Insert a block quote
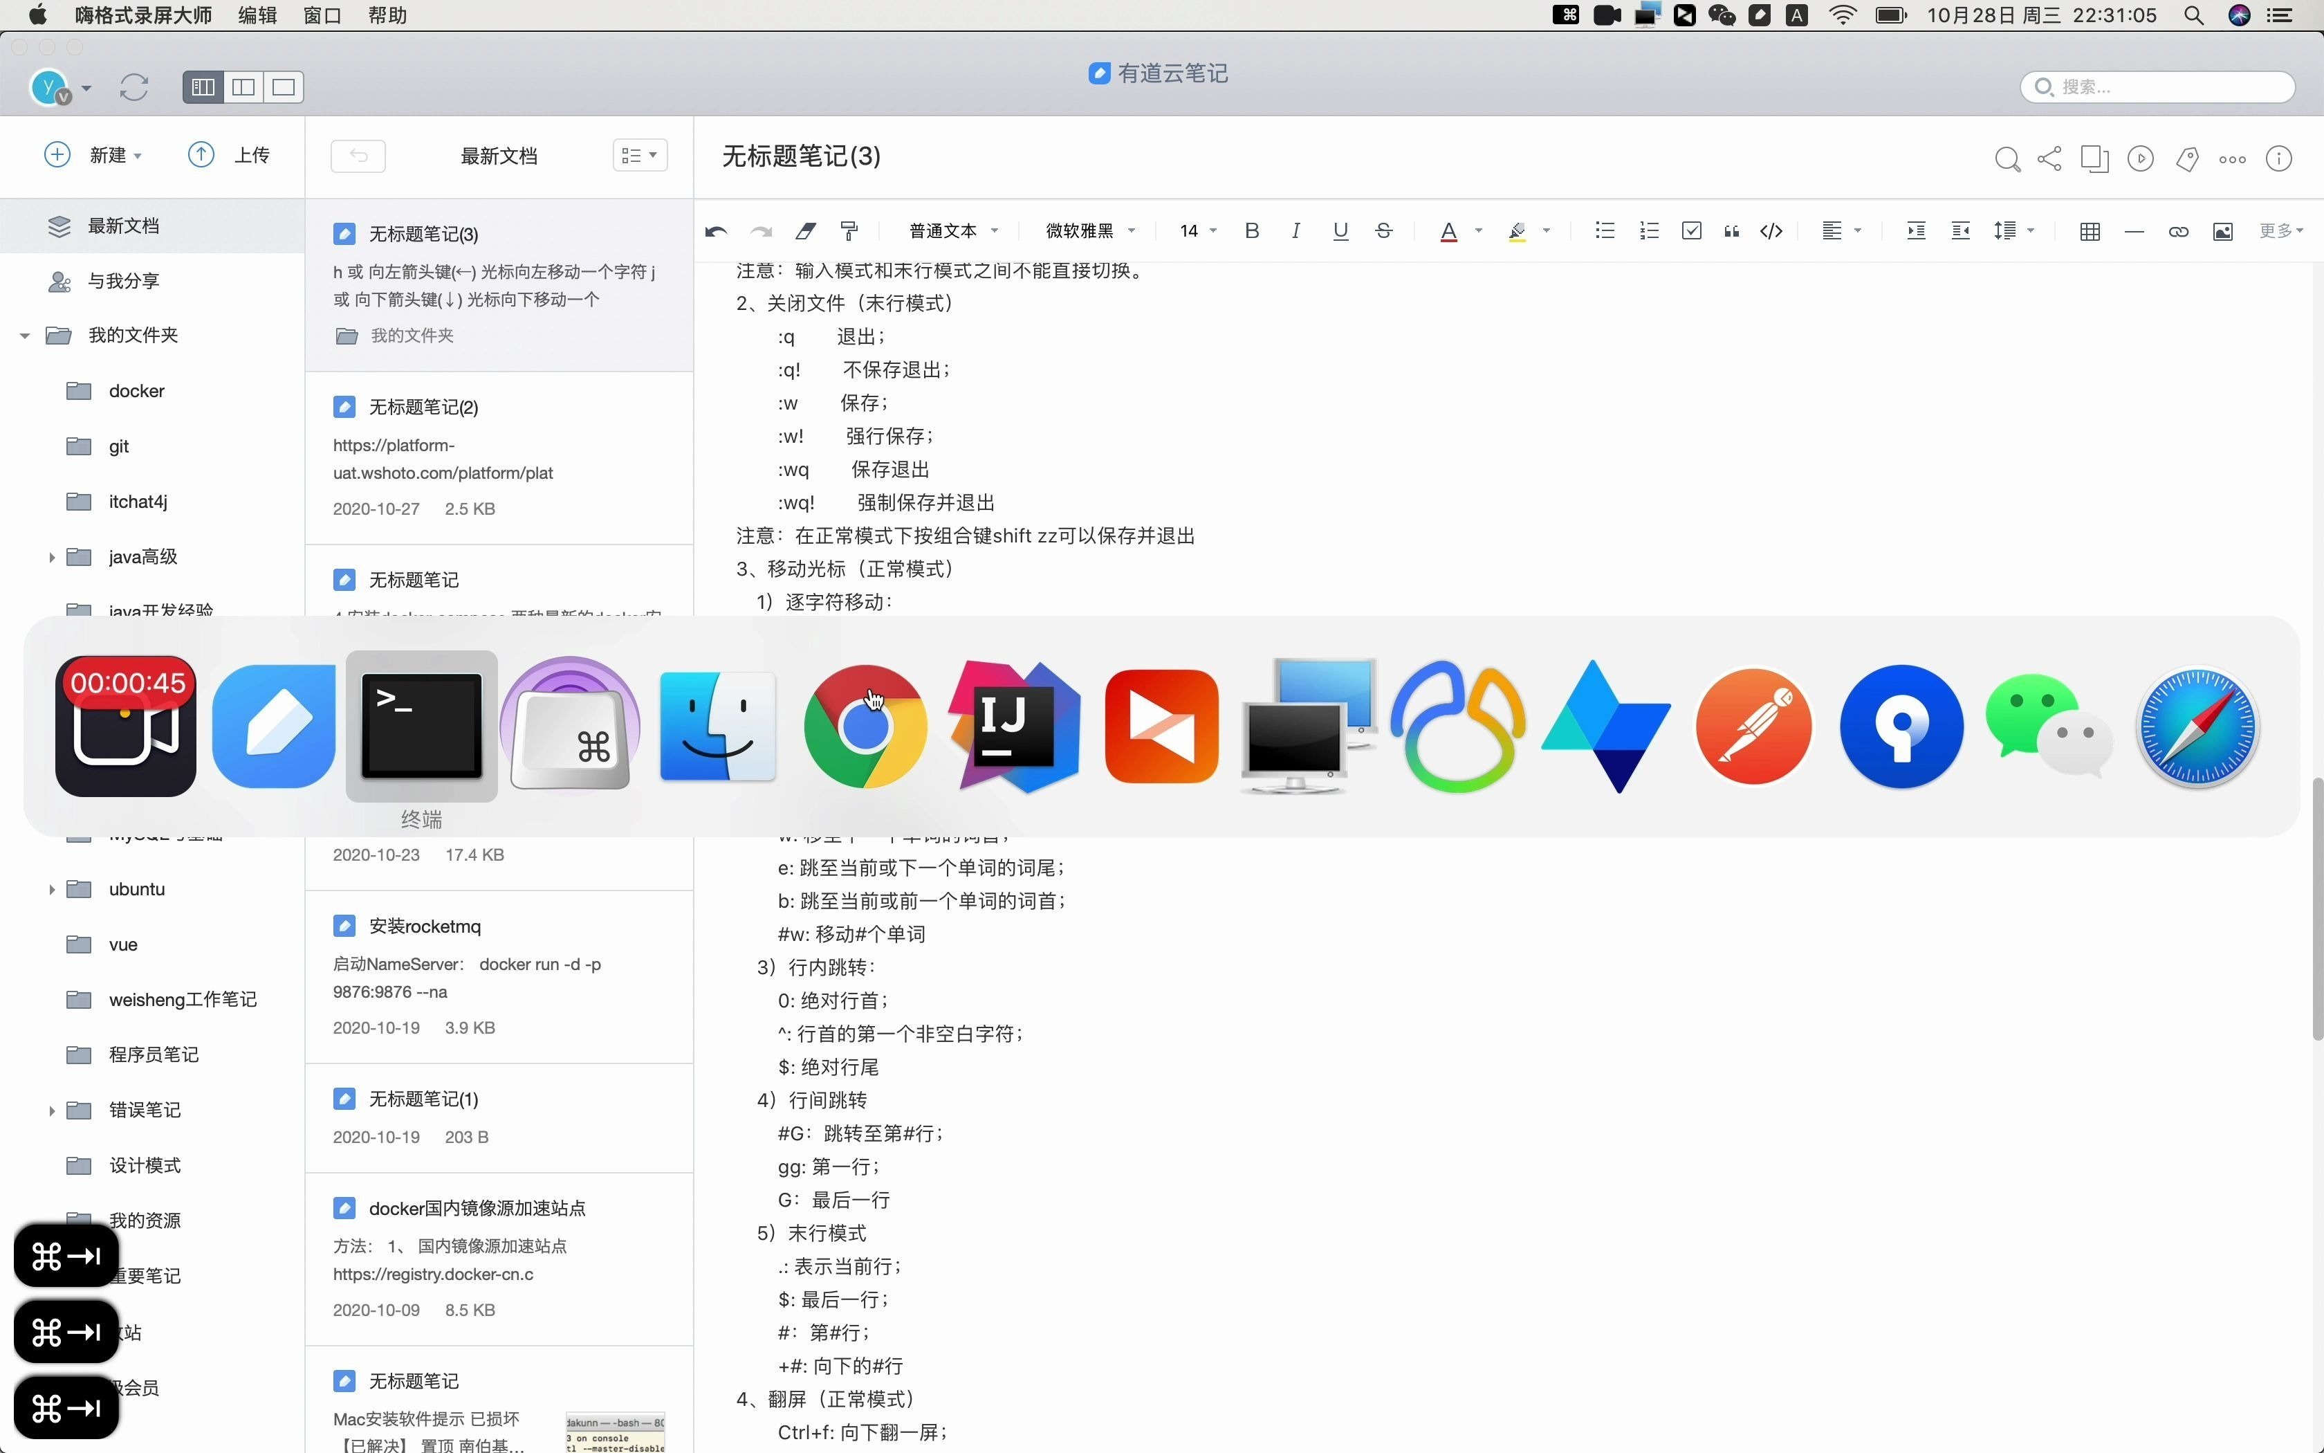 tap(1731, 230)
